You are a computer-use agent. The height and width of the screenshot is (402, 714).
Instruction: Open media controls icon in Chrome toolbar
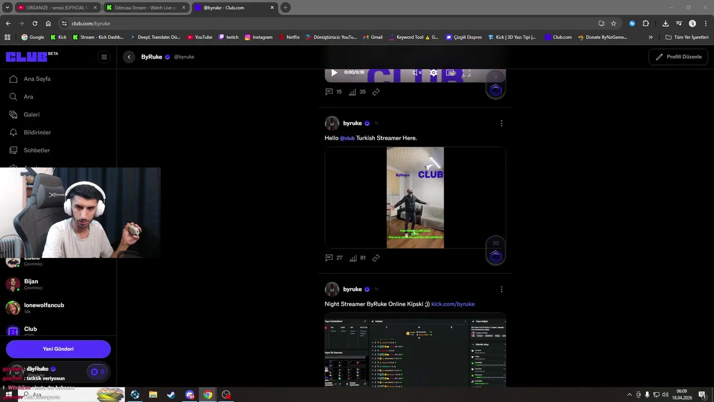[x=679, y=23]
